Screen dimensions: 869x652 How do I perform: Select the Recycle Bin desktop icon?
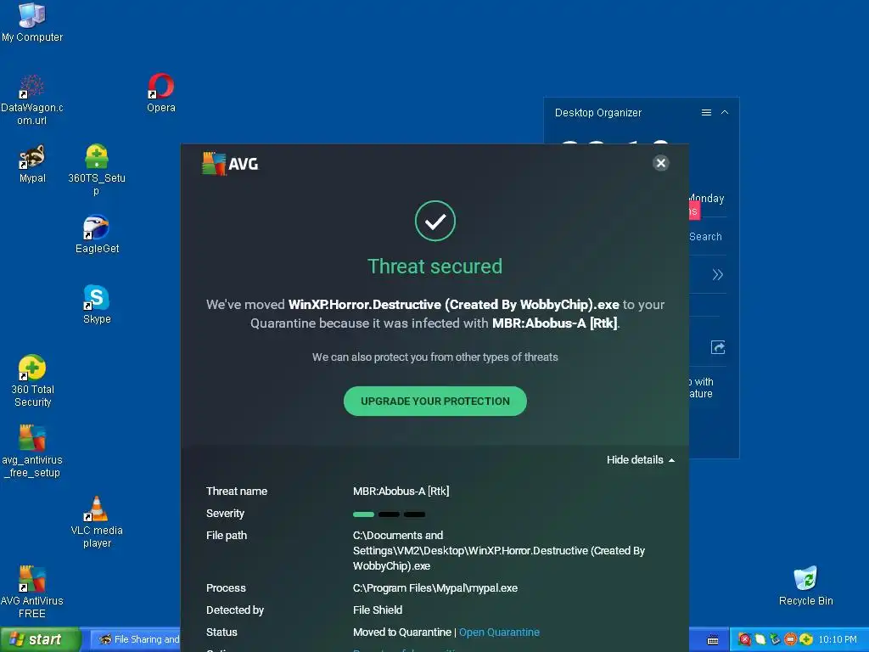click(x=805, y=586)
